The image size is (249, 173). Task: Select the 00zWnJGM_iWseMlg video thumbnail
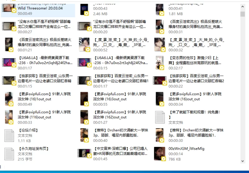[160, 154]
